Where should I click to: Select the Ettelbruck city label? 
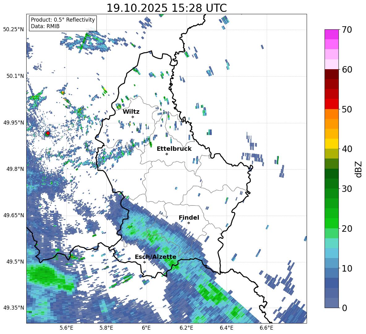coord(174,149)
